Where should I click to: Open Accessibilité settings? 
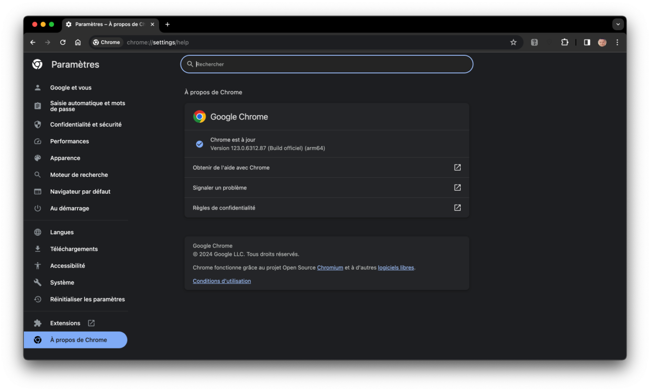76,265
